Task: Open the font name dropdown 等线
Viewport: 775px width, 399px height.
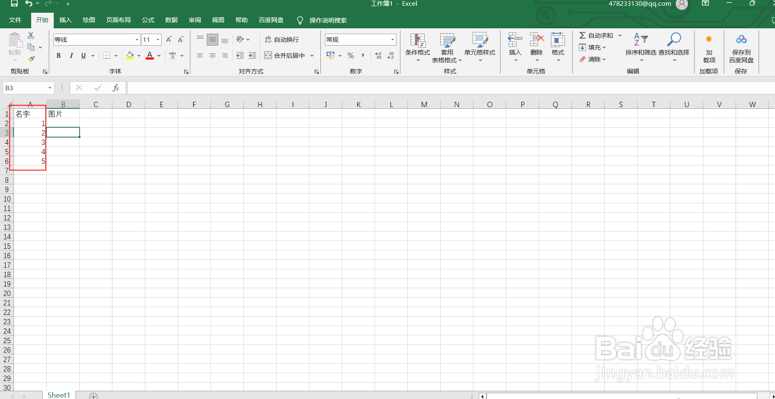Action: point(137,39)
